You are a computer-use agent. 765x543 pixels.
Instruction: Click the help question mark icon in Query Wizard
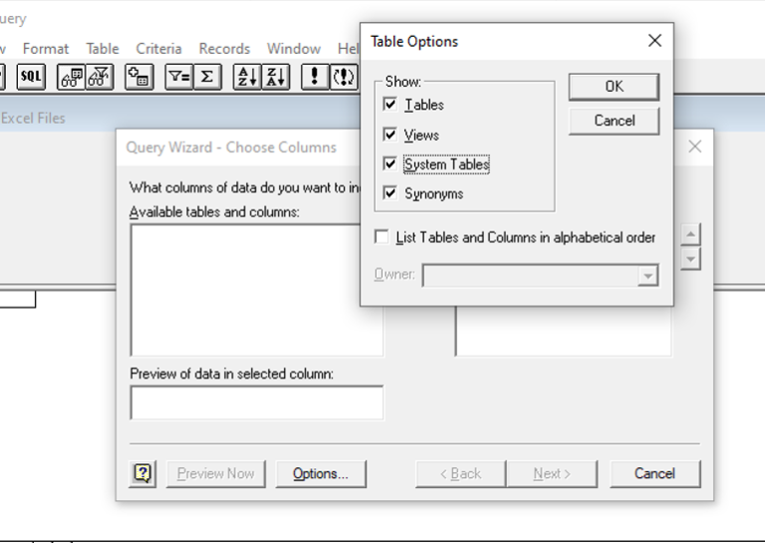coord(142,473)
